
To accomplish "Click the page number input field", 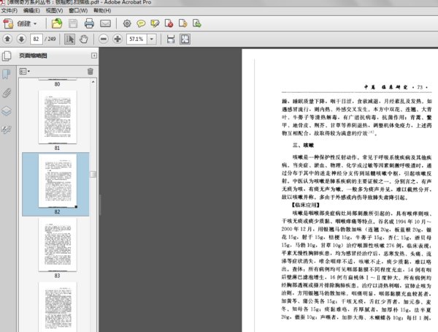I will tap(37, 38).
